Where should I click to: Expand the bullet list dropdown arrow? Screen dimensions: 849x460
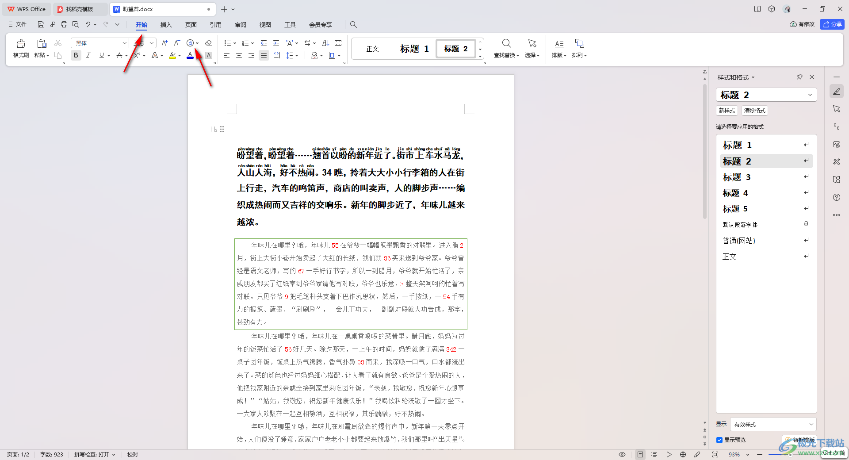pos(235,43)
